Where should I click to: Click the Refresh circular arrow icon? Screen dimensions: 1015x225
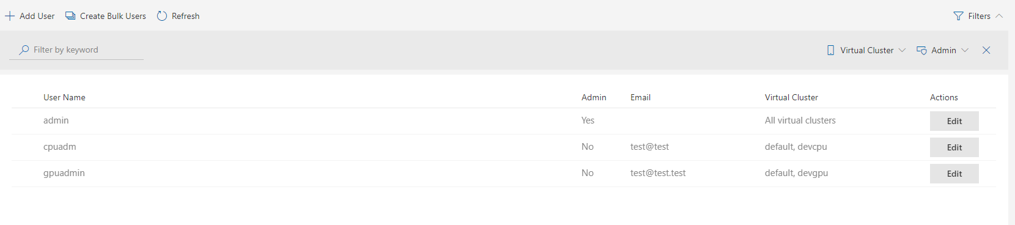(162, 16)
